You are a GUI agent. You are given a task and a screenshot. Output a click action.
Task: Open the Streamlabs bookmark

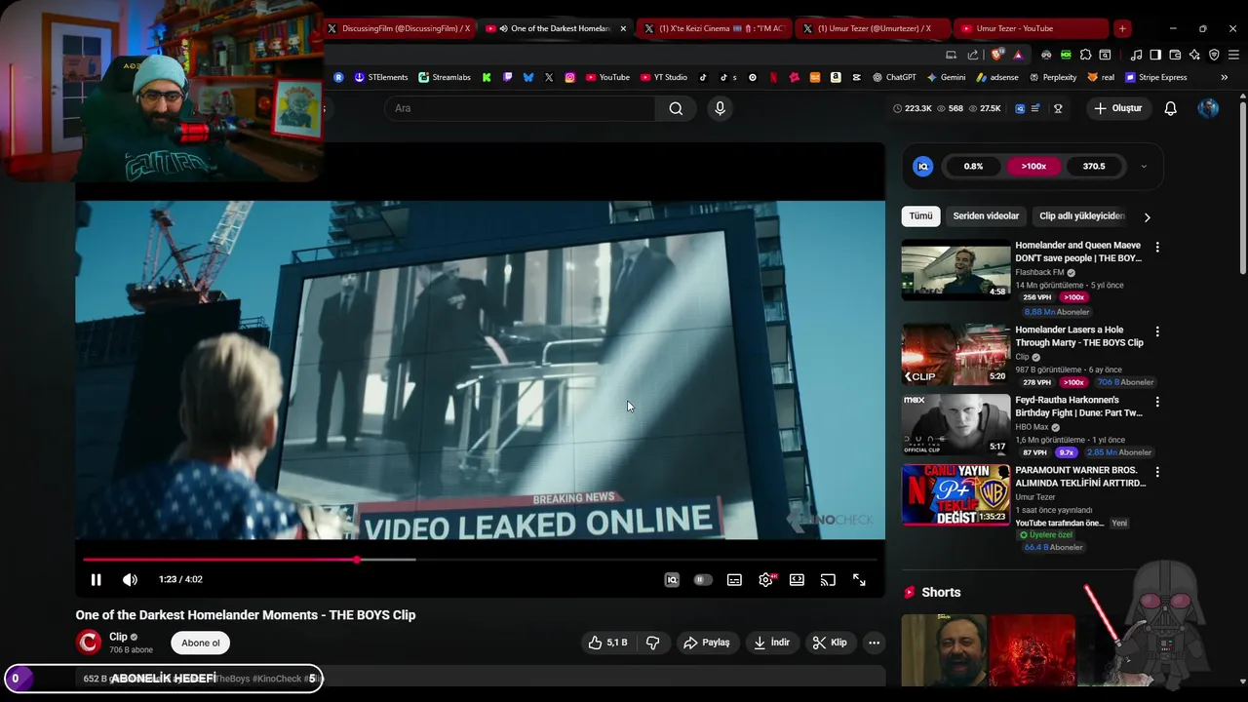tap(445, 77)
